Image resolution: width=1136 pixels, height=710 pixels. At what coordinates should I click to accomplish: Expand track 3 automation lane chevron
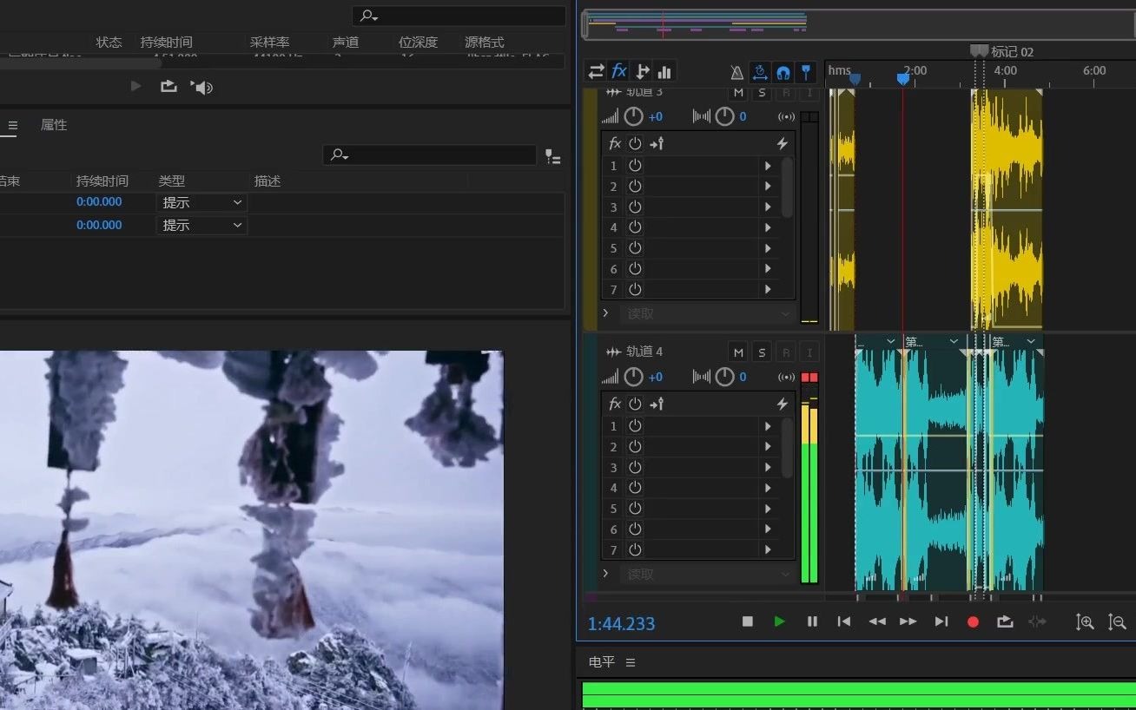(x=606, y=312)
